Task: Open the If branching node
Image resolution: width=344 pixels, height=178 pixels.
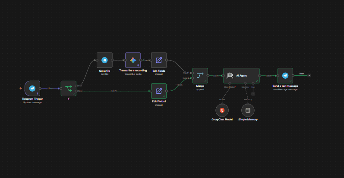Action: tap(69, 89)
